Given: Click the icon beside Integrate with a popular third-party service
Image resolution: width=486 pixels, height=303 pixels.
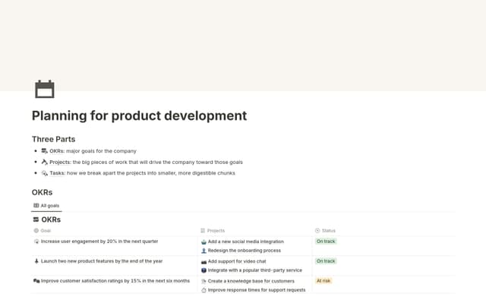Looking at the screenshot, I should (204, 270).
